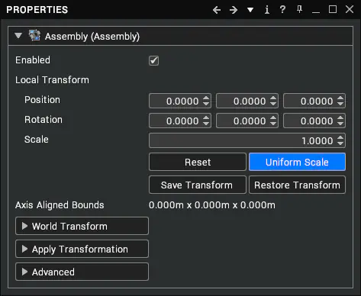Click the Assembly component icon

click(34, 36)
